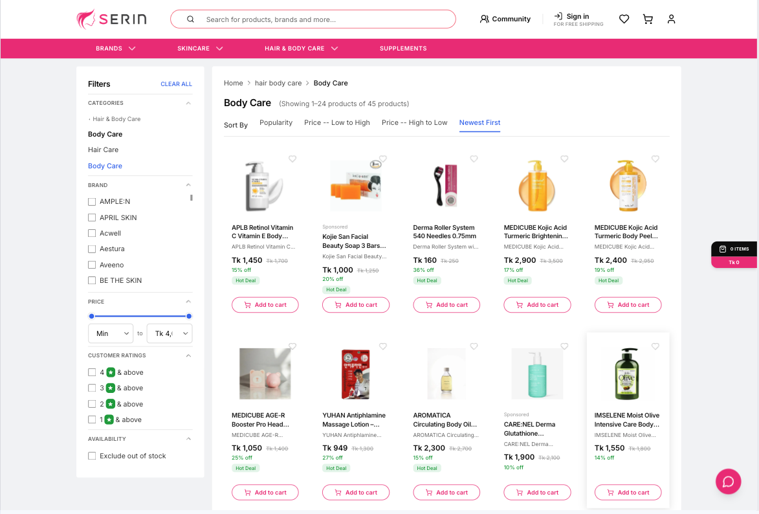Go to hair body care breadcrumb
The image size is (759, 514).
[x=278, y=84]
